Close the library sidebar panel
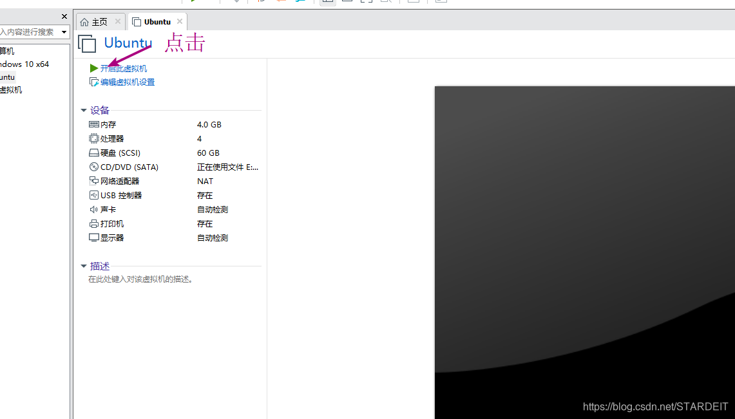 pos(64,16)
